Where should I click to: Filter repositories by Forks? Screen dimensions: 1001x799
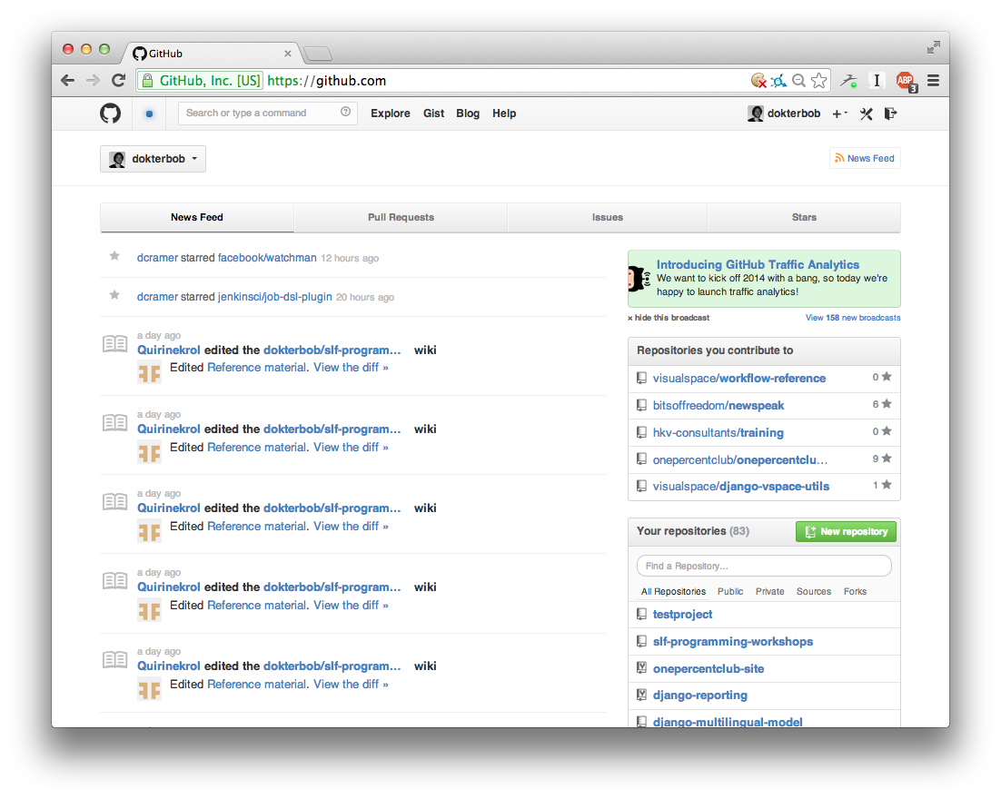(x=855, y=592)
